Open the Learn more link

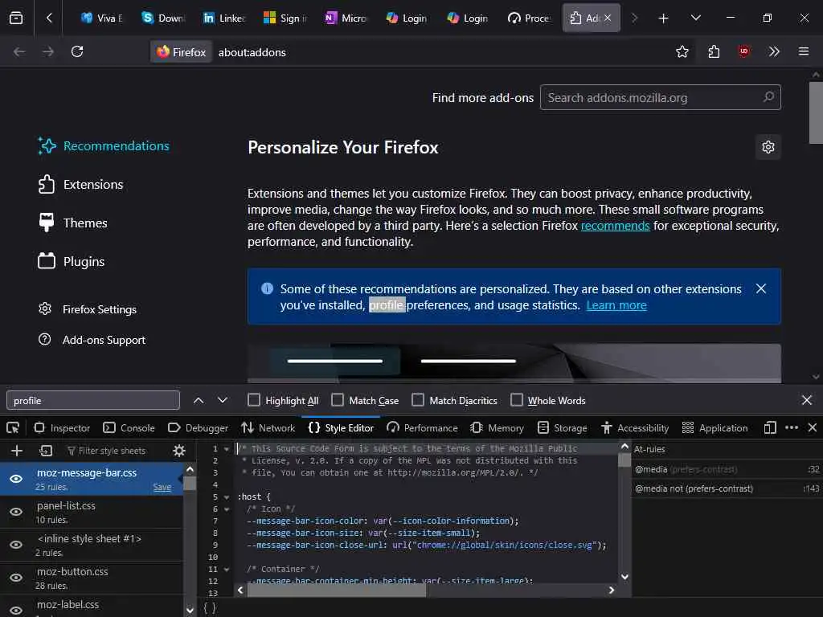tap(616, 304)
